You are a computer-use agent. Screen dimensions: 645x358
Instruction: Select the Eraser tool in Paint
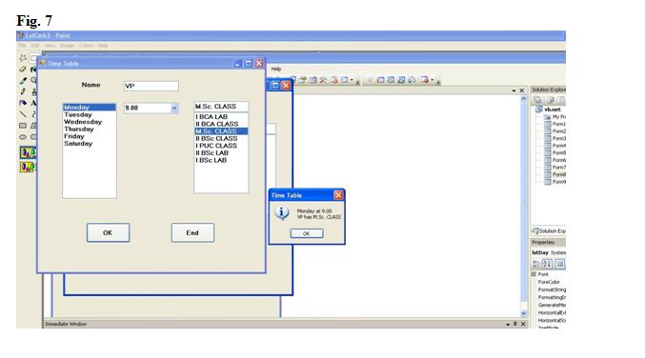[x=23, y=70]
